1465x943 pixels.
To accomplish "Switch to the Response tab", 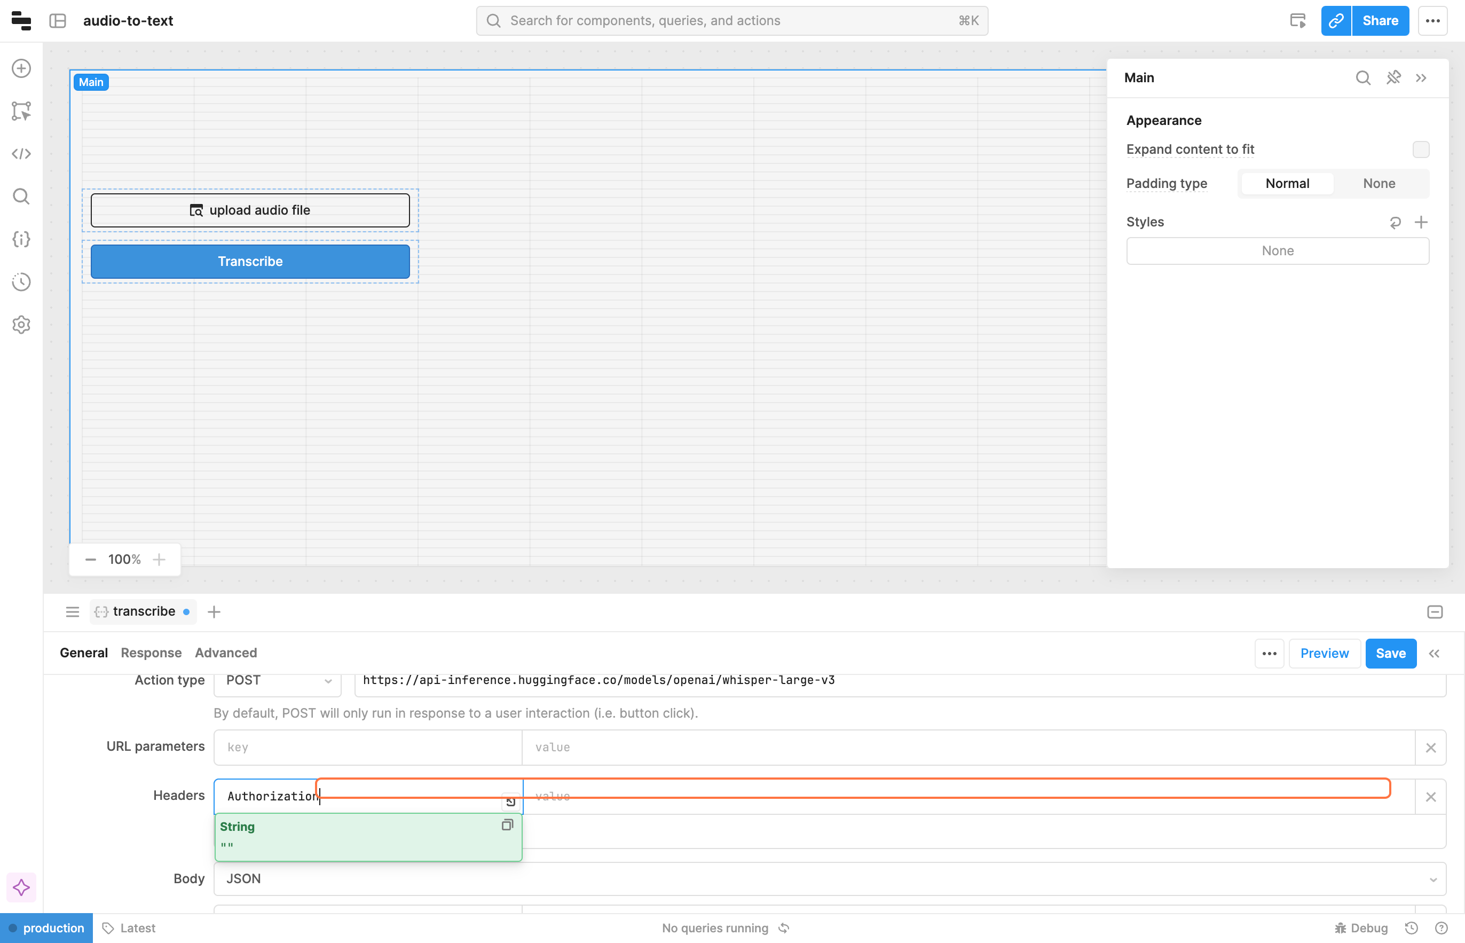I will 151,653.
